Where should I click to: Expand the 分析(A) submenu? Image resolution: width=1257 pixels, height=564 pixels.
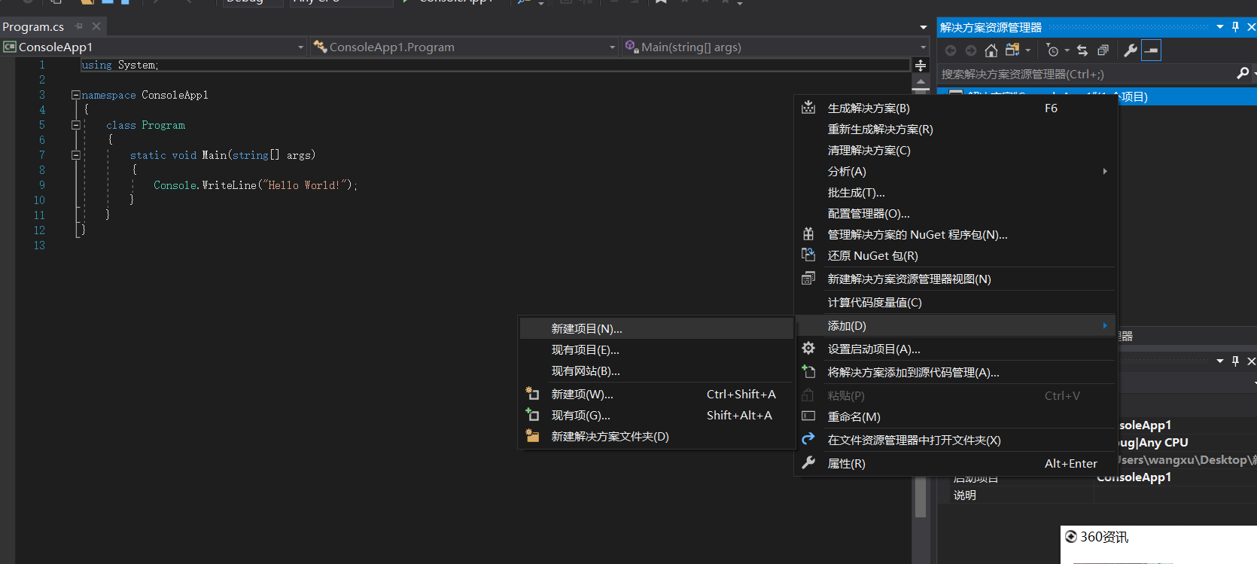(955, 172)
